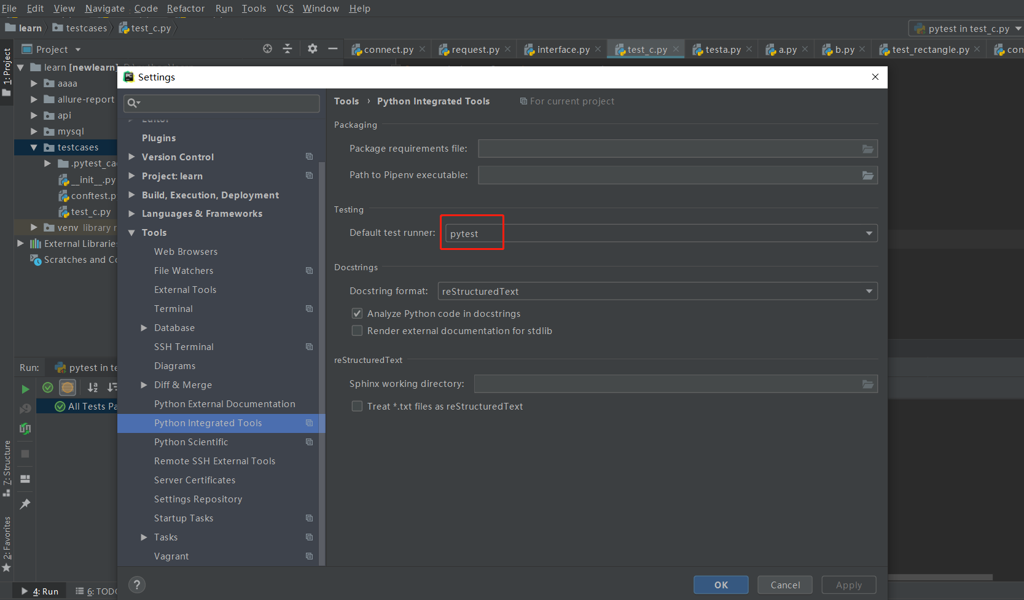
Task: Close the request.py editor tab
Action: (507, 49)
